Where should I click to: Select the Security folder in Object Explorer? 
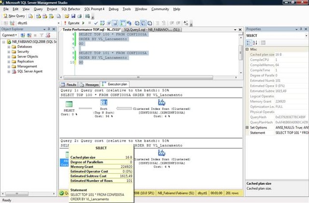tap(24, 52)
